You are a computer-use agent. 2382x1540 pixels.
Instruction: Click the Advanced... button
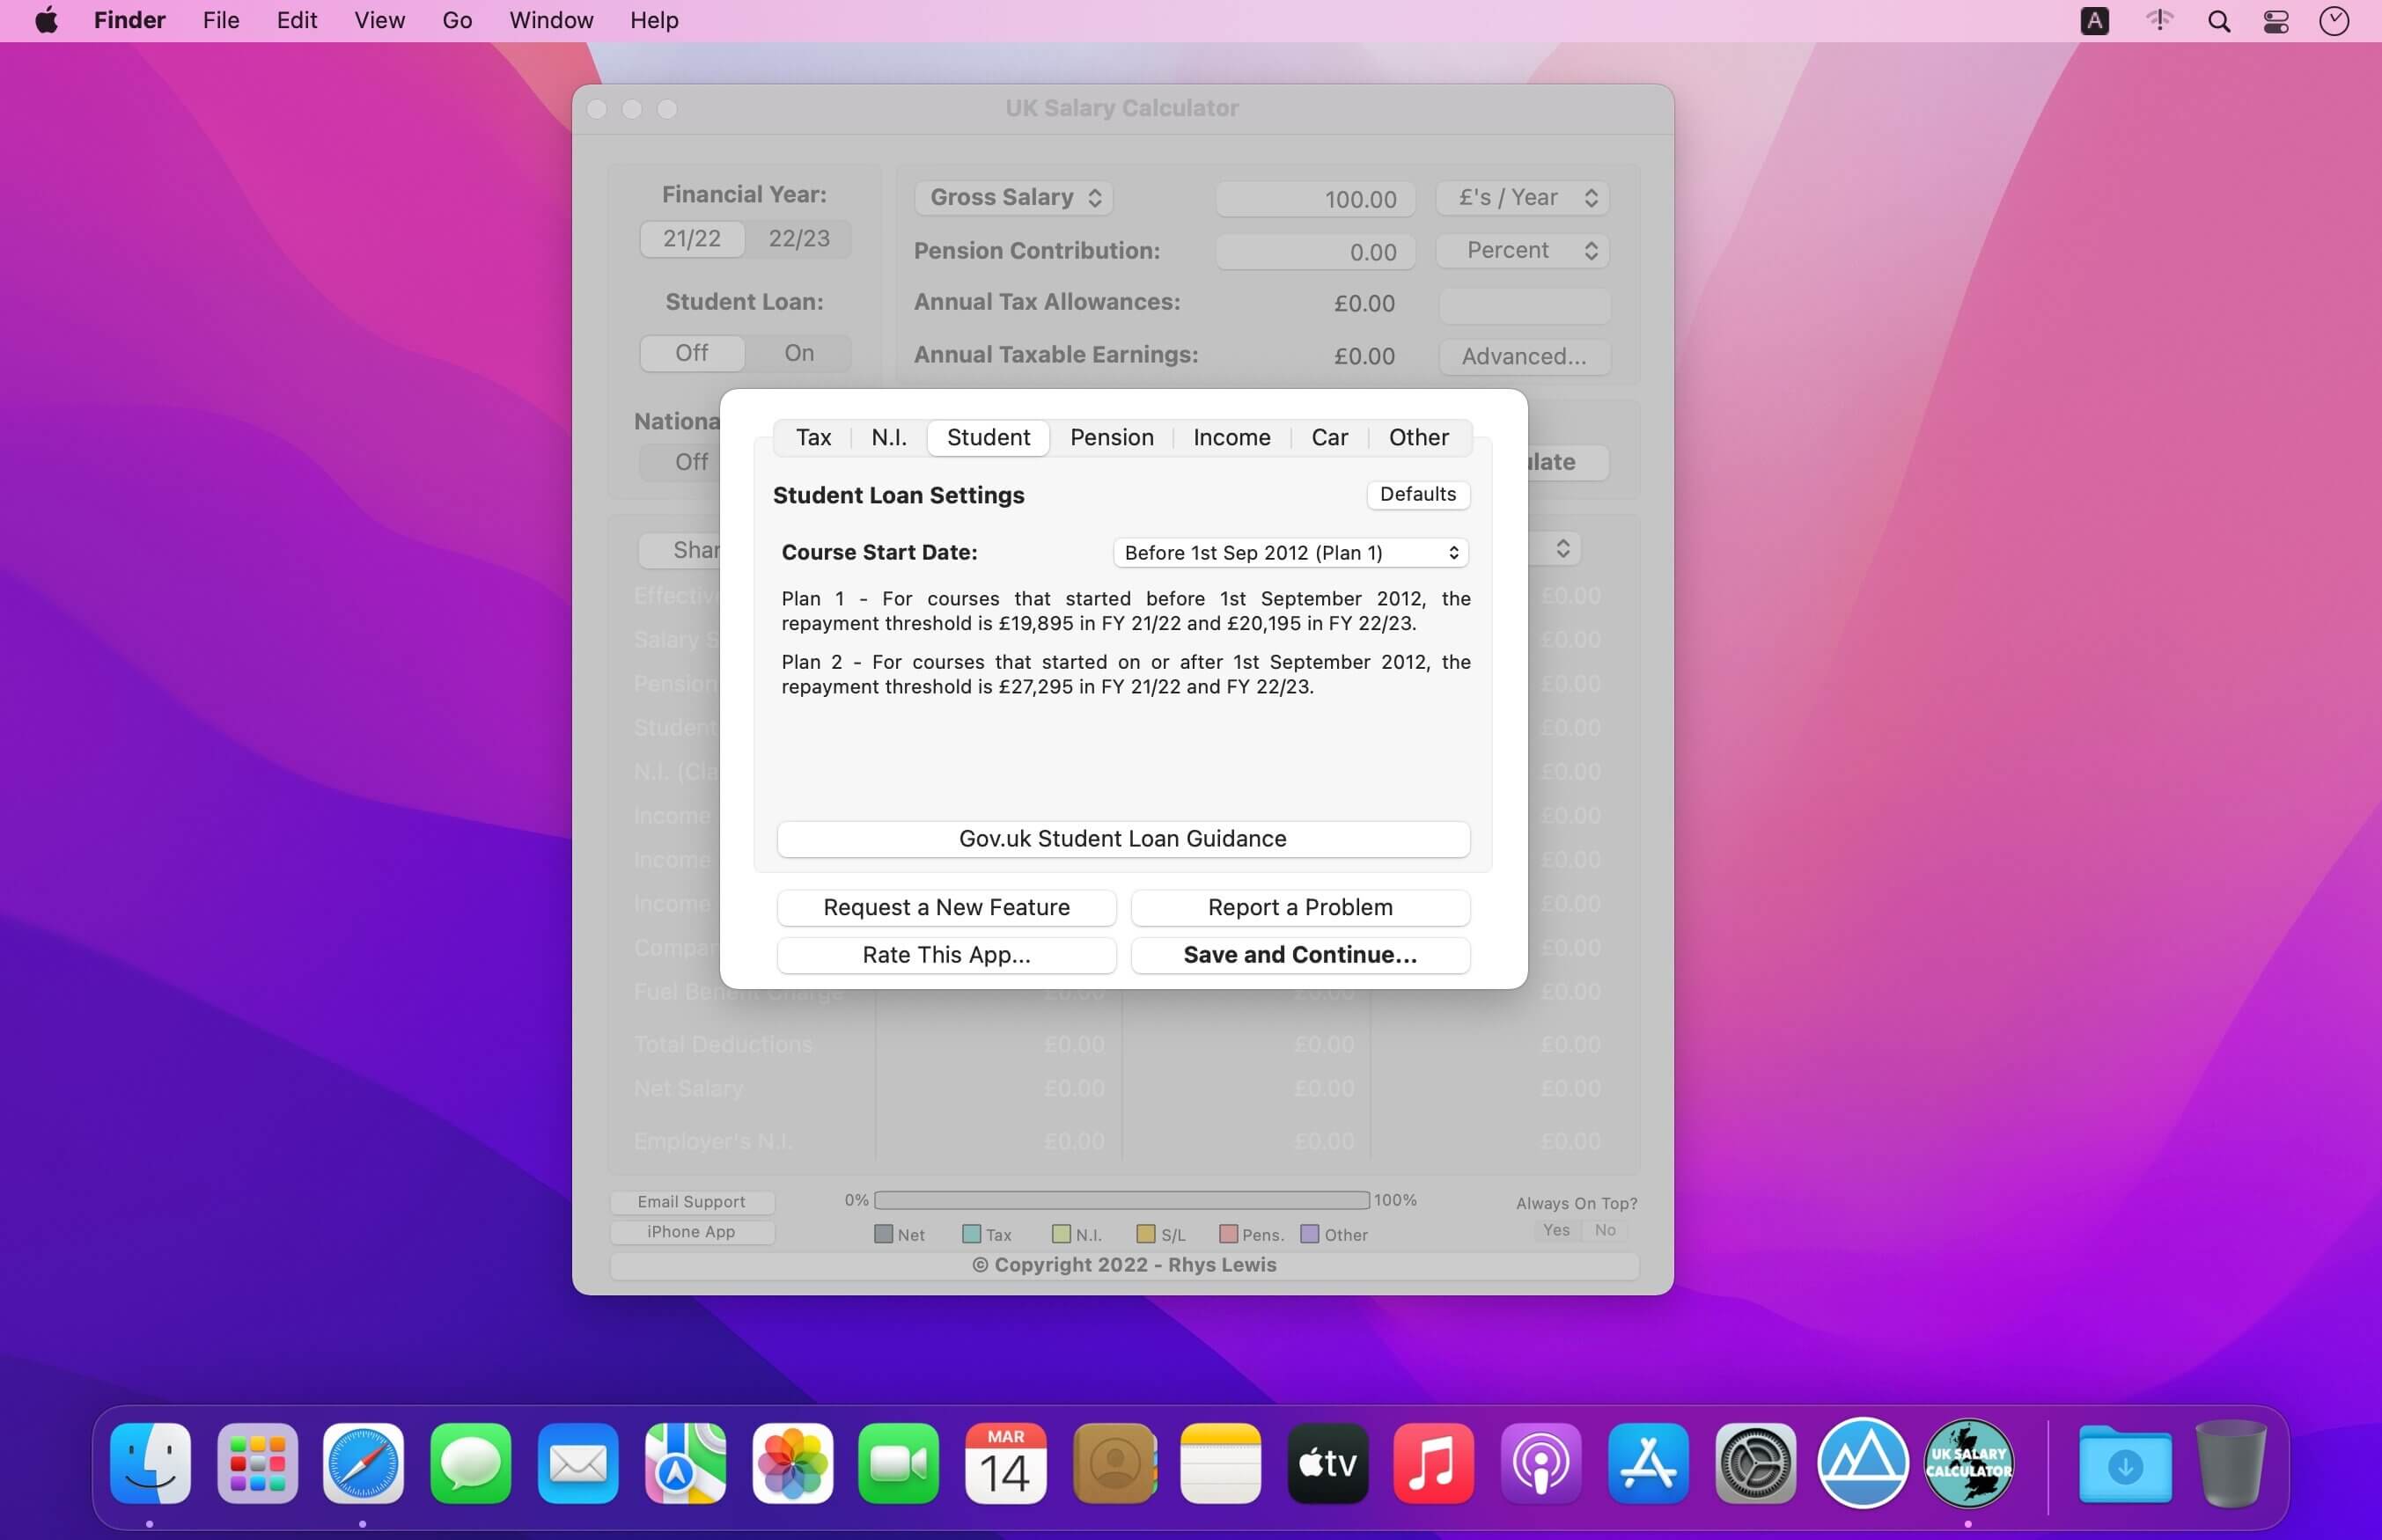(1523, 357)
